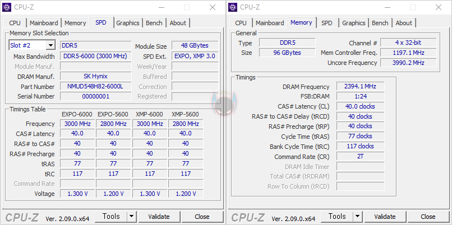Minimize the left CPU-Z window

(x=161, y=7)
